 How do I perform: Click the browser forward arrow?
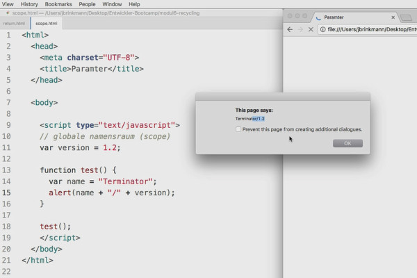(x=300, y=29)
